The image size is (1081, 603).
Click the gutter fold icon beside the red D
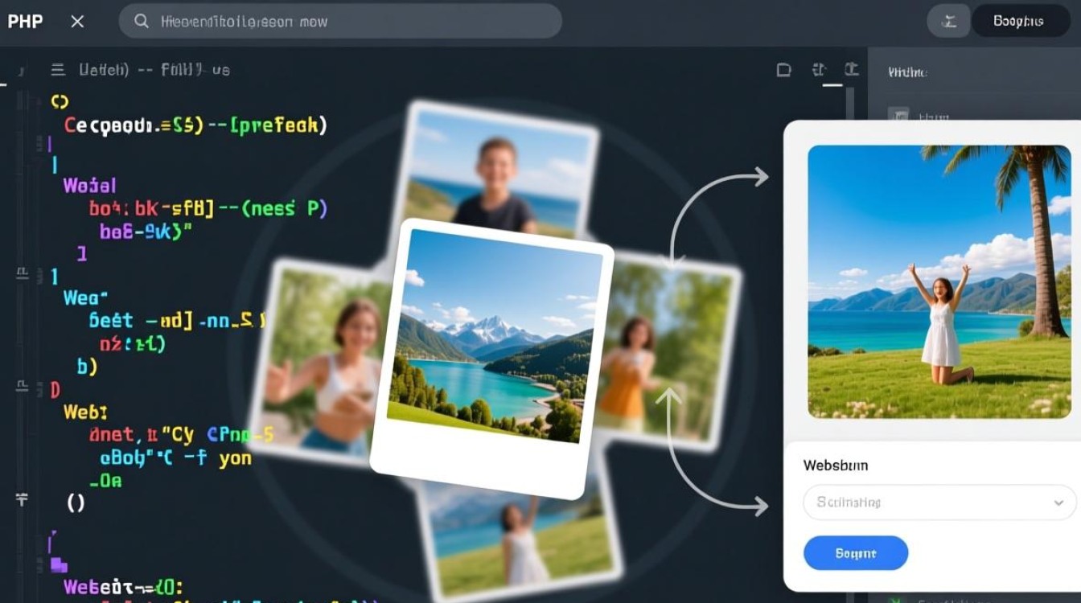tap(23, 388)
